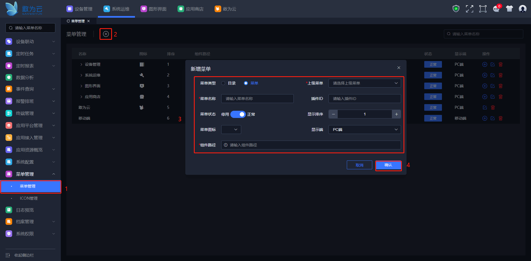Viewport: 531px width, 261px height.
Task: Switch to the 设备管理 top tab
Action: pyautogui.click(x=80, y=9)
